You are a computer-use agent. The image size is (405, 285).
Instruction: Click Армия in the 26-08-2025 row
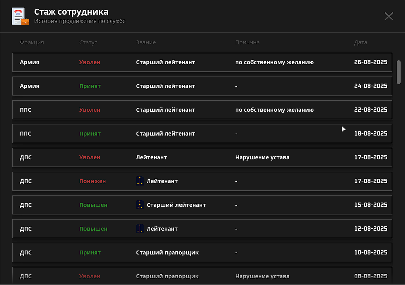tap(29, 62)
